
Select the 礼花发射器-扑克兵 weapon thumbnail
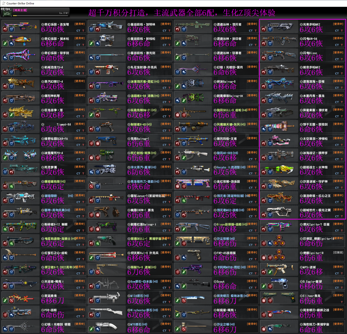click(x=107, y=69)
